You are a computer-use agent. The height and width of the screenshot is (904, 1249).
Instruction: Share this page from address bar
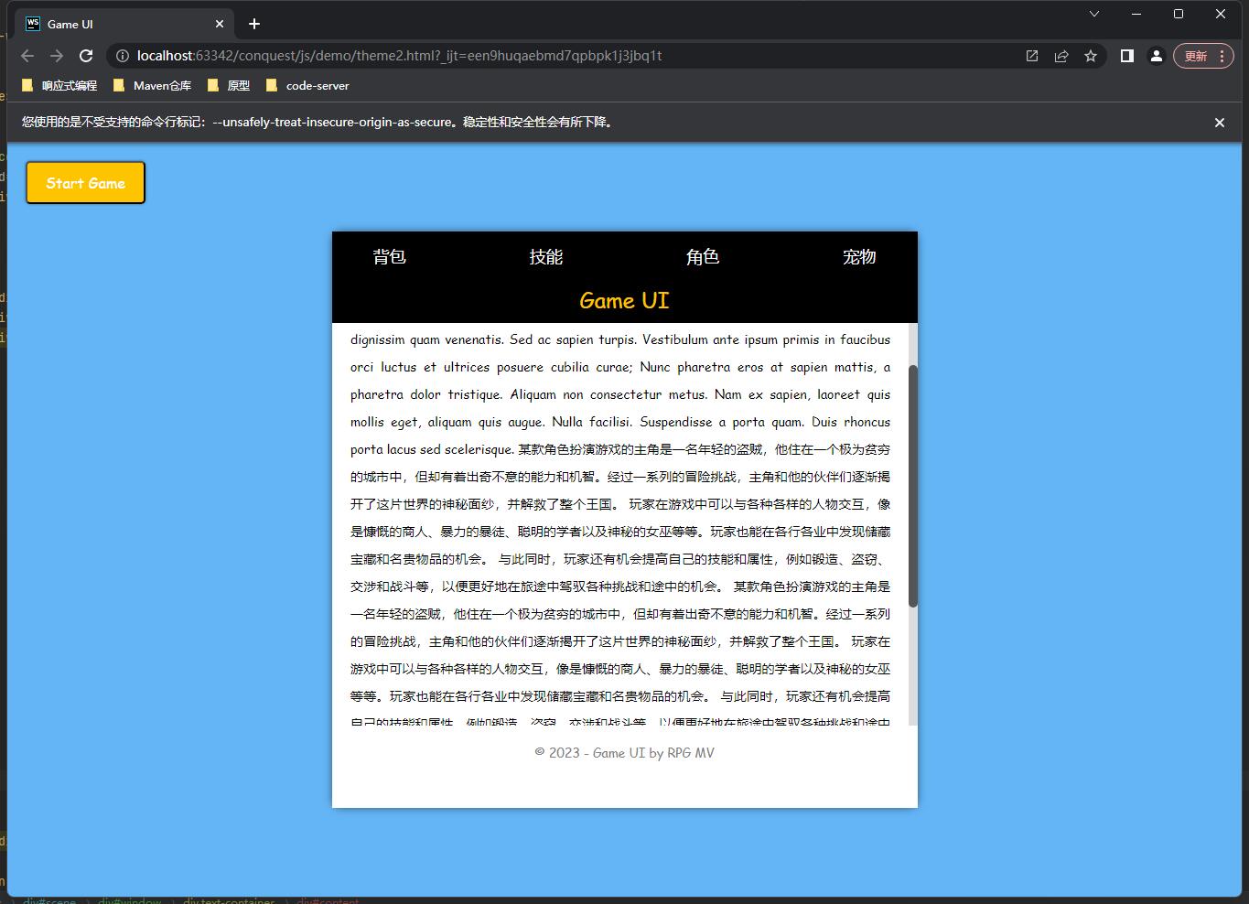coord(1061,56)
